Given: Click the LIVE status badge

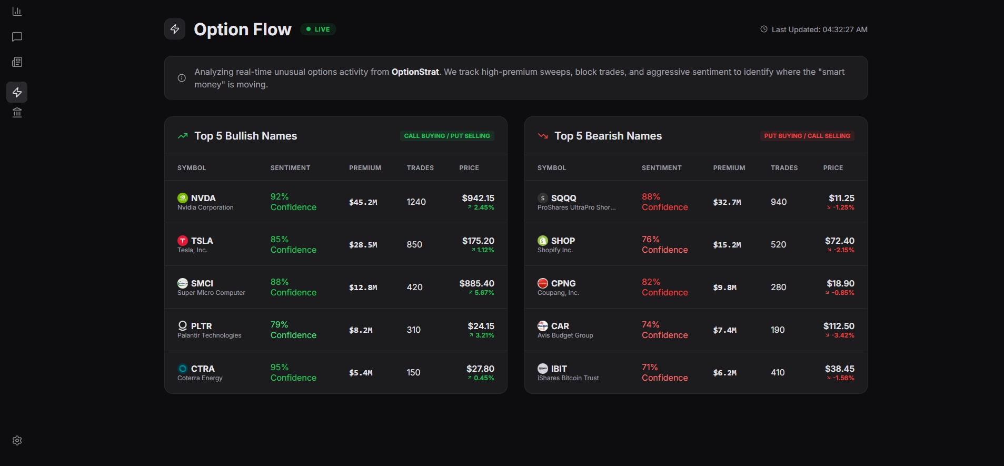Looking at the screenshot, I should coord(318,29).
